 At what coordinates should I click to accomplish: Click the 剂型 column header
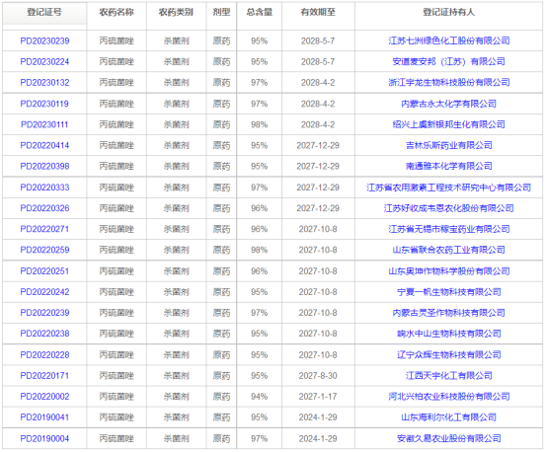[221, 13]
